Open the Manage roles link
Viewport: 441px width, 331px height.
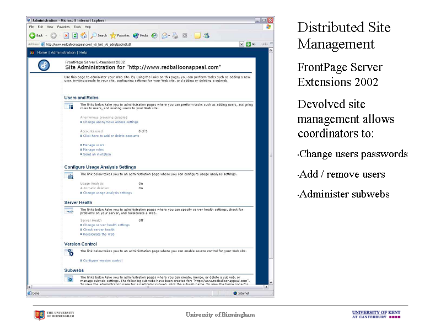[93, 150]
